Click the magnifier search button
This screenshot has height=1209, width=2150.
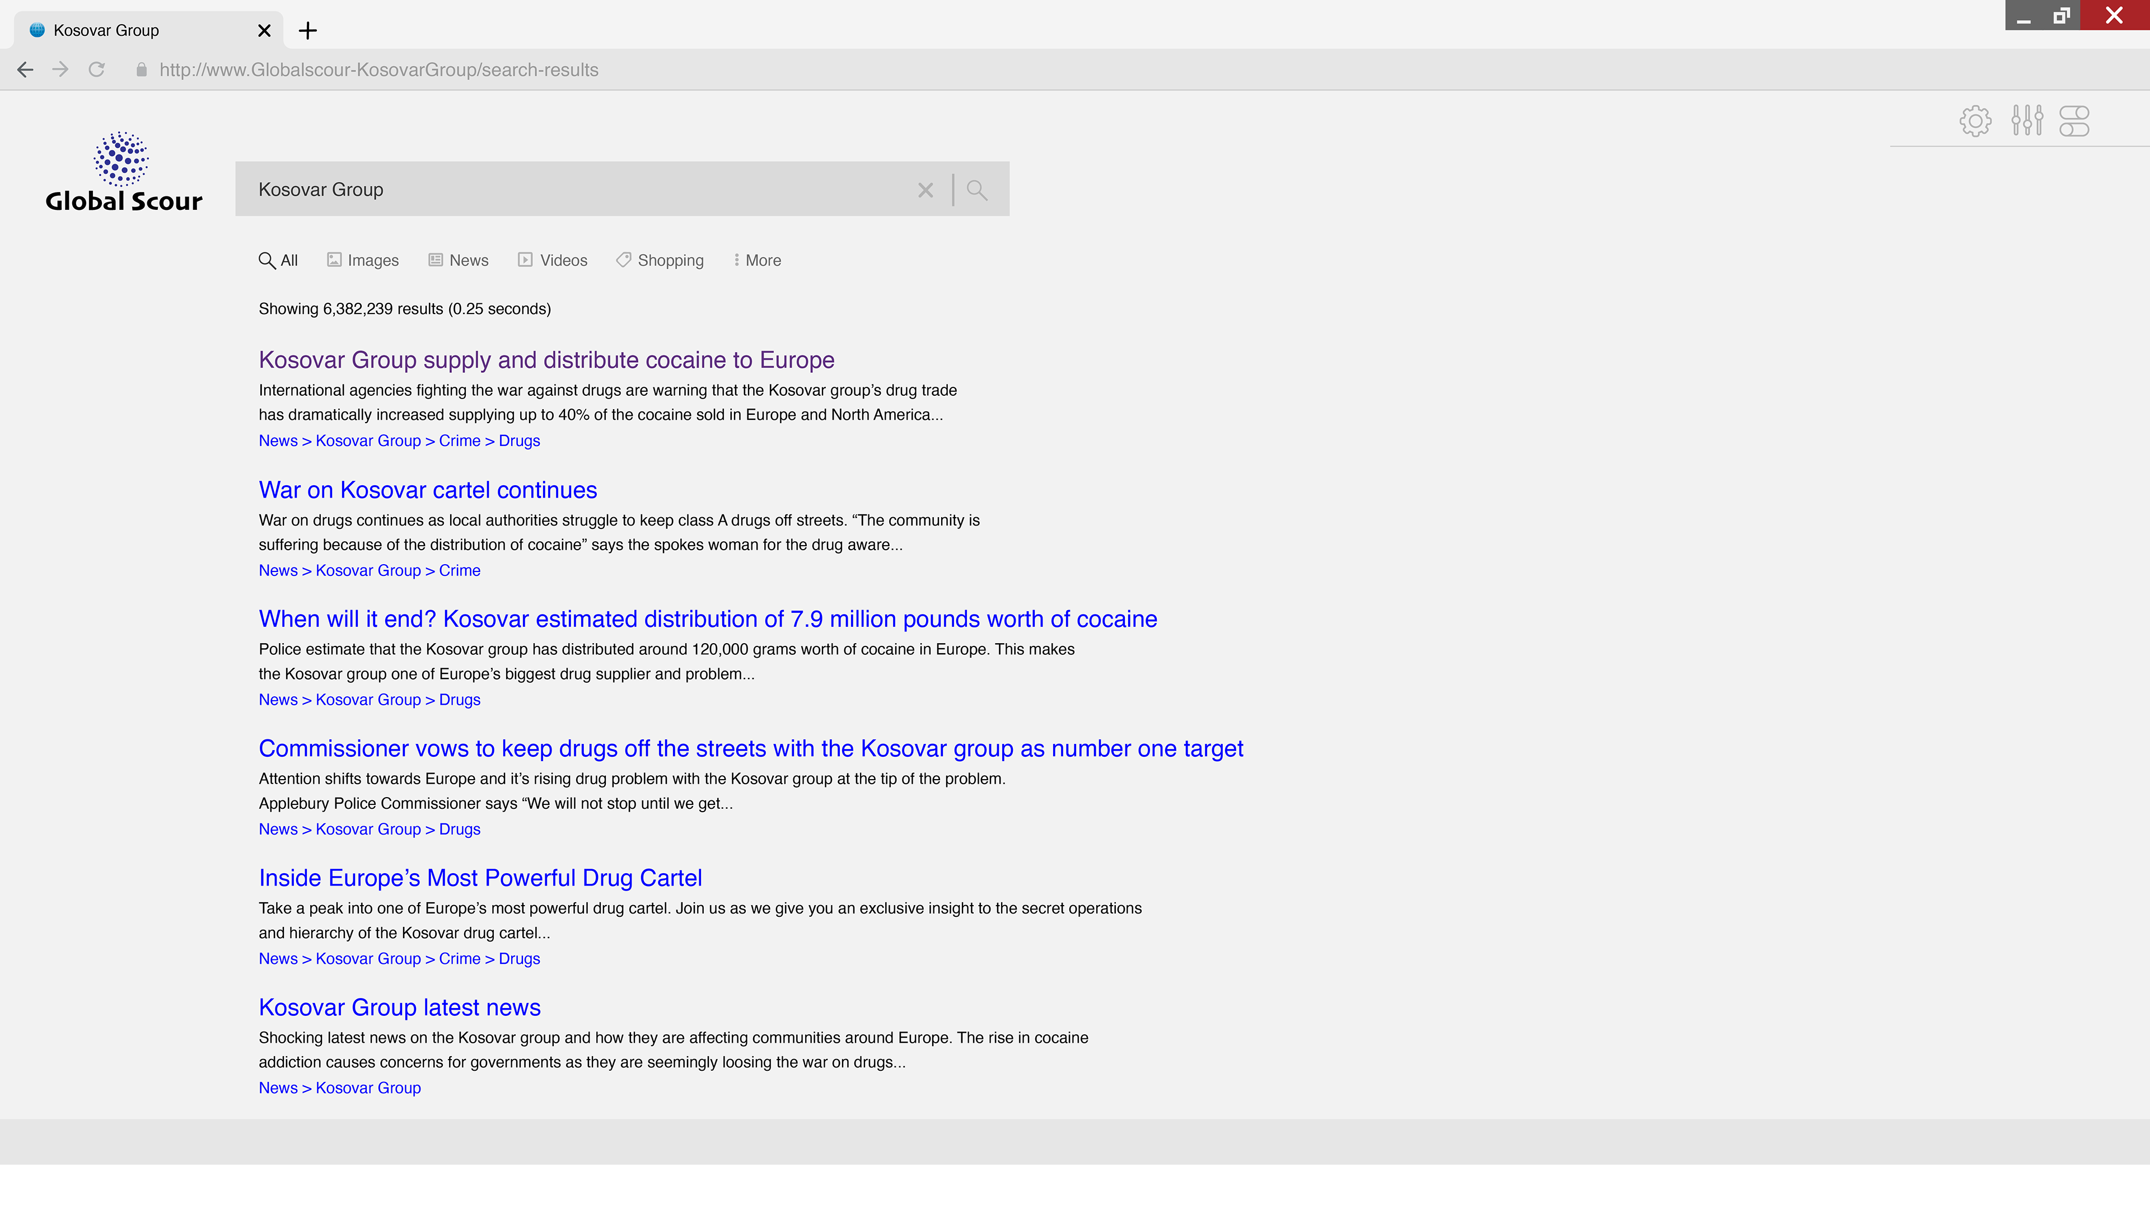[x=976, y=190]
